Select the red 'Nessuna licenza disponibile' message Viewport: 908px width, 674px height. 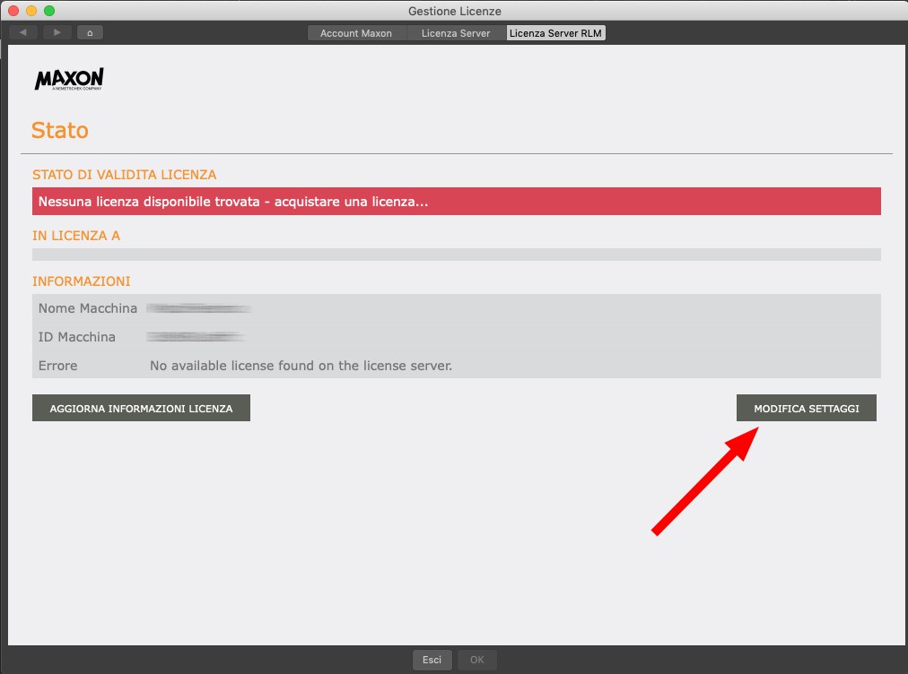pyautogui.click(x=457, y=202)
